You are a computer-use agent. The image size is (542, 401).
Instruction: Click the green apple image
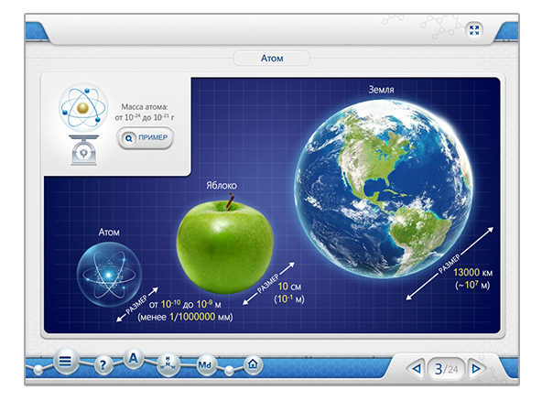[225, 244]
